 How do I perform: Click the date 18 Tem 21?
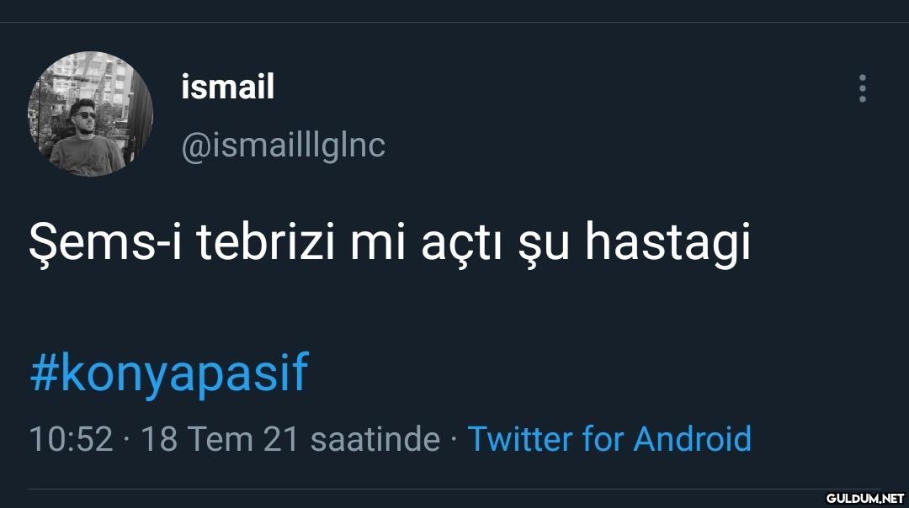click(219, 439)
